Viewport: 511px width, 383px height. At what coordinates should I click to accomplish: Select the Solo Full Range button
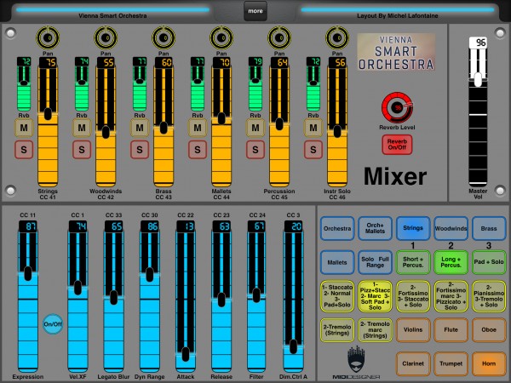point(375,262)
